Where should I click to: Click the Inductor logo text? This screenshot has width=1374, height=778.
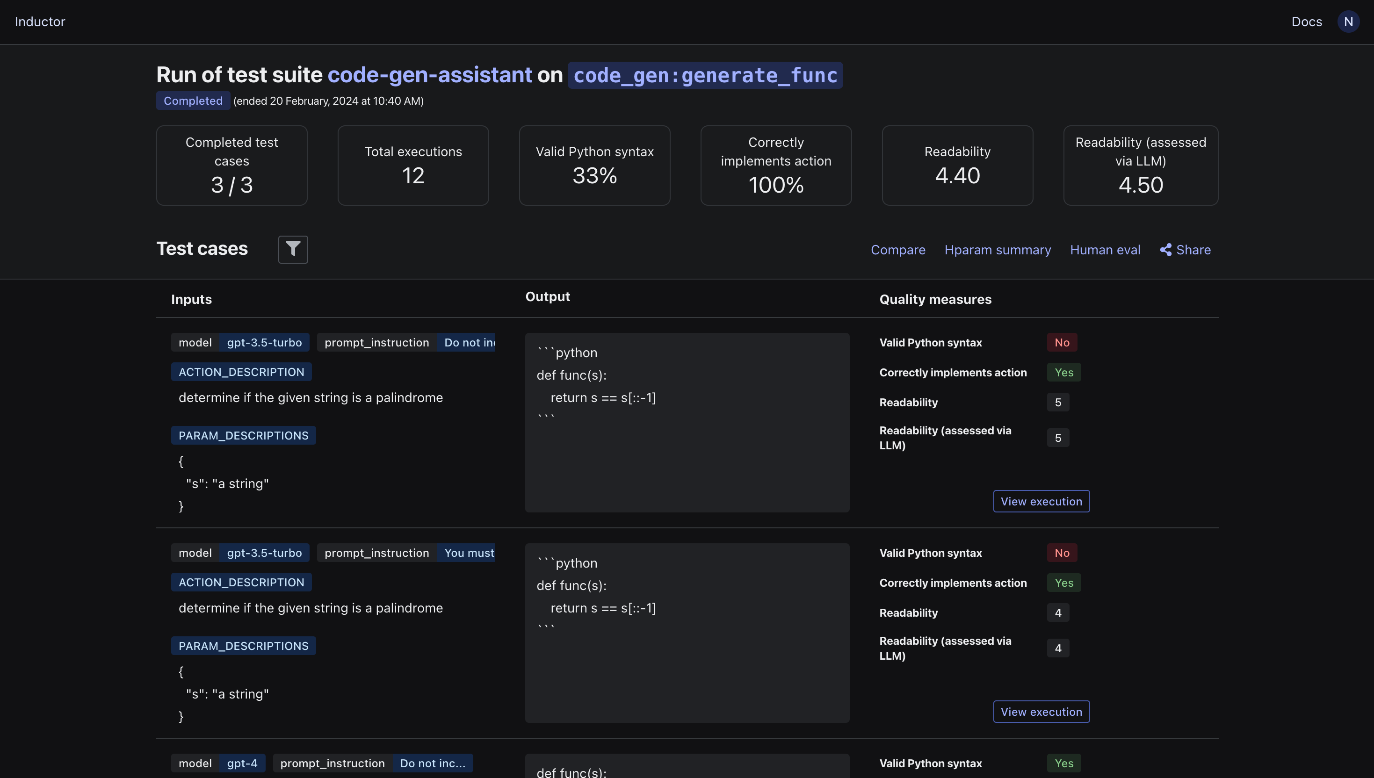coord(40,22)
